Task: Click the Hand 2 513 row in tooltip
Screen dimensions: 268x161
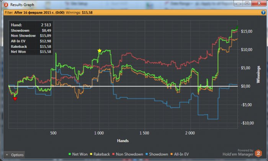Action: pyautogui.click(x=31, y=25)
